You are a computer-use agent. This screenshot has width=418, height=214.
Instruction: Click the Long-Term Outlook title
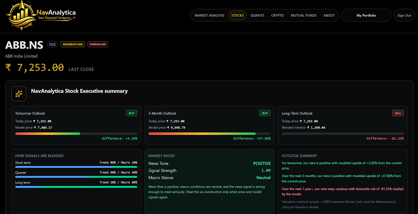pyautogui.click(x=297, y=113)
